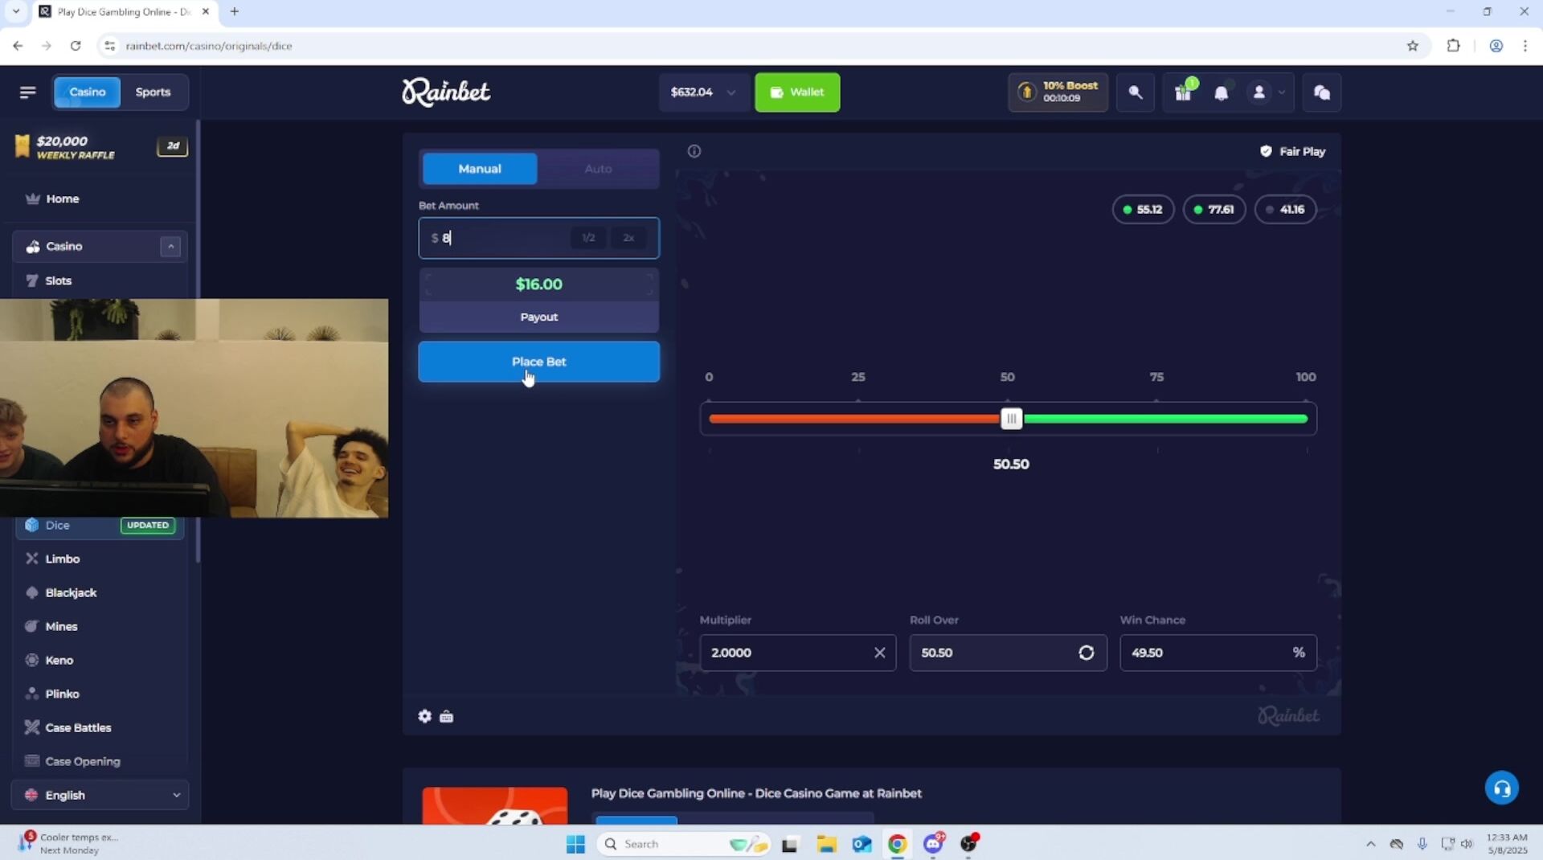This screenshot has height=860, width=1543.
Task: View previous roll 41.16
Action: [x=1285, y=210]
